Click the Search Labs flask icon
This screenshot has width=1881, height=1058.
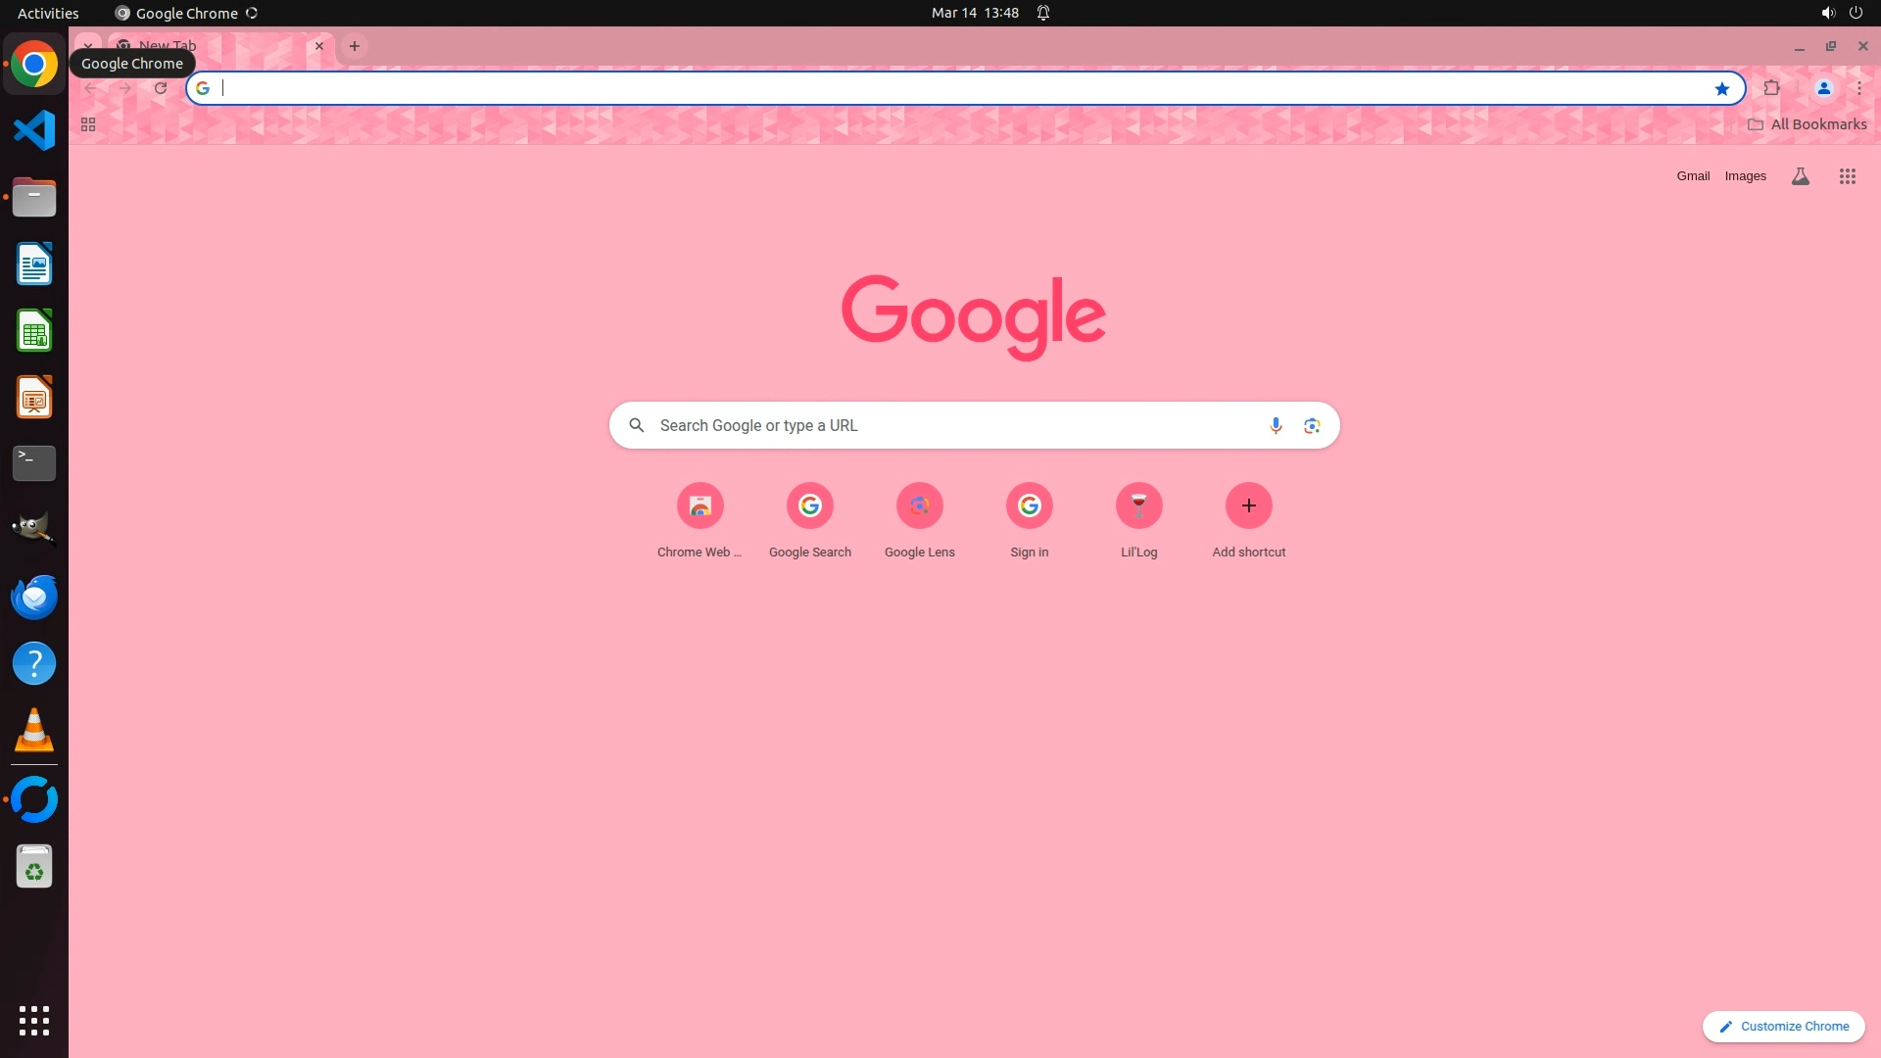(1800, 176)
